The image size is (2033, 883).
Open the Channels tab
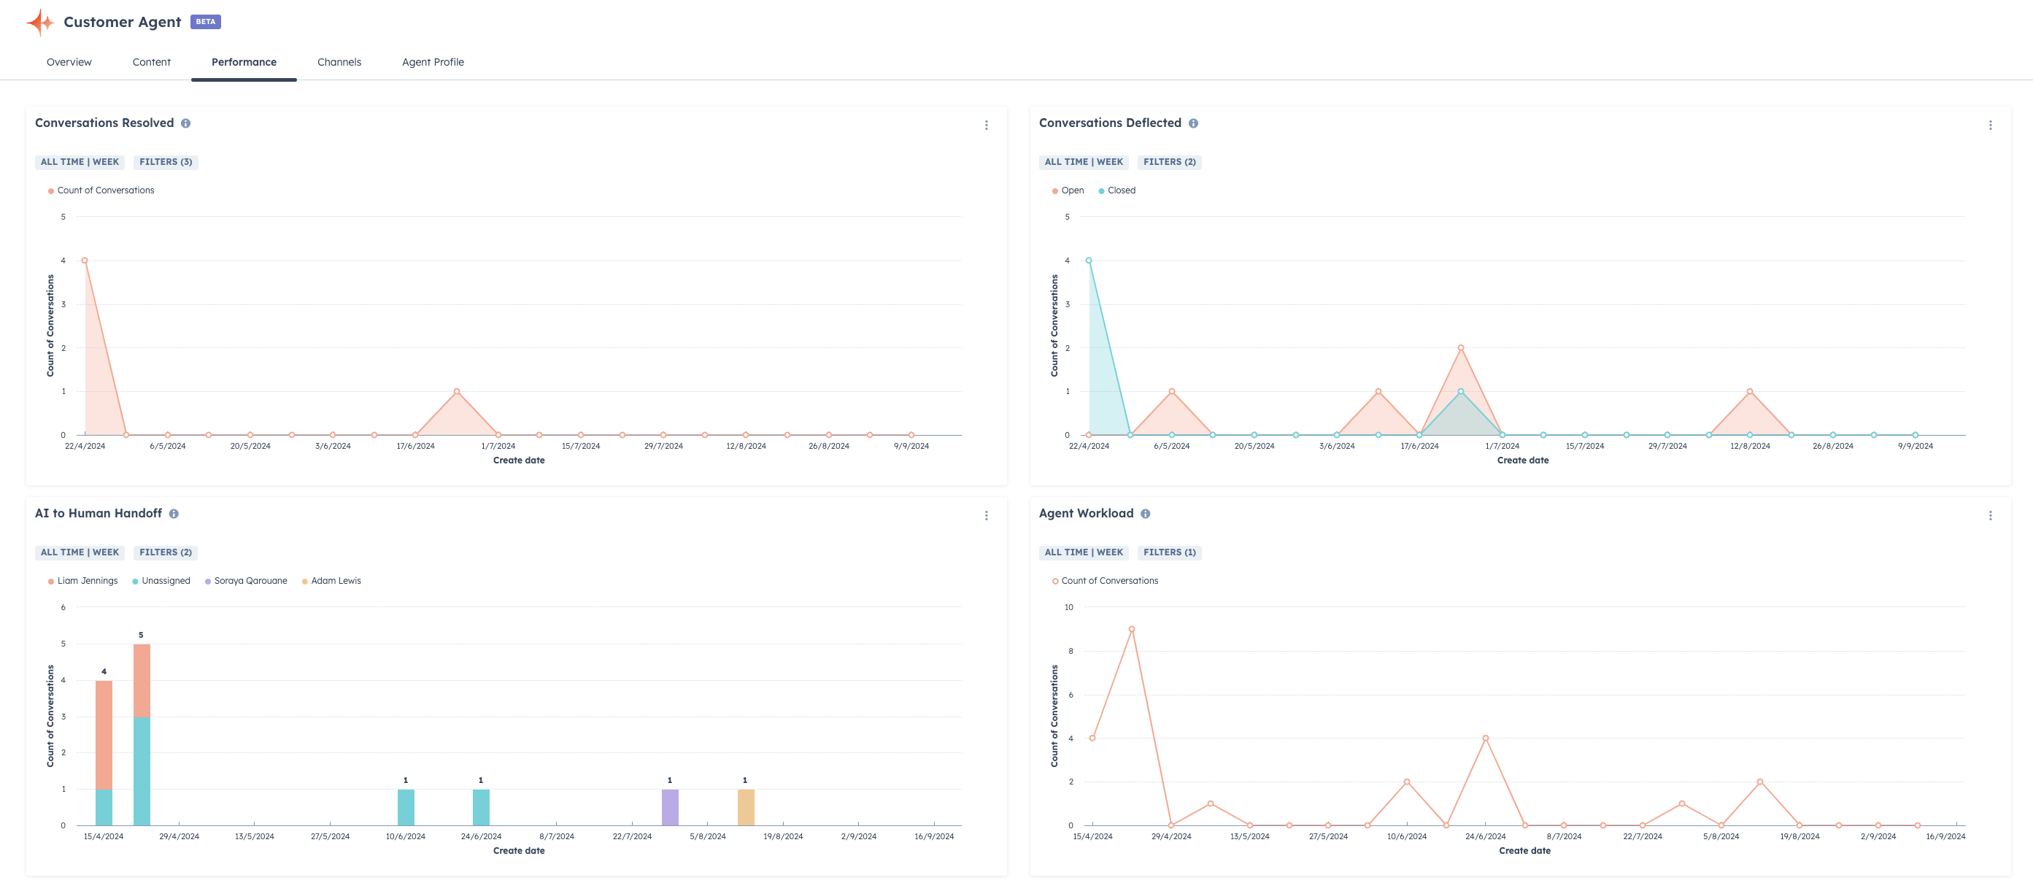(339, 62)
